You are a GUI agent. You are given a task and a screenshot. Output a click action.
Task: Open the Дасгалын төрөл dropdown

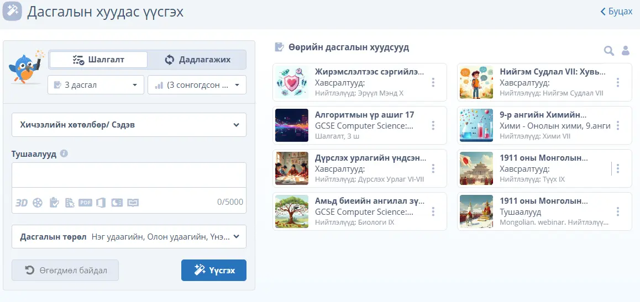point(129,237)
